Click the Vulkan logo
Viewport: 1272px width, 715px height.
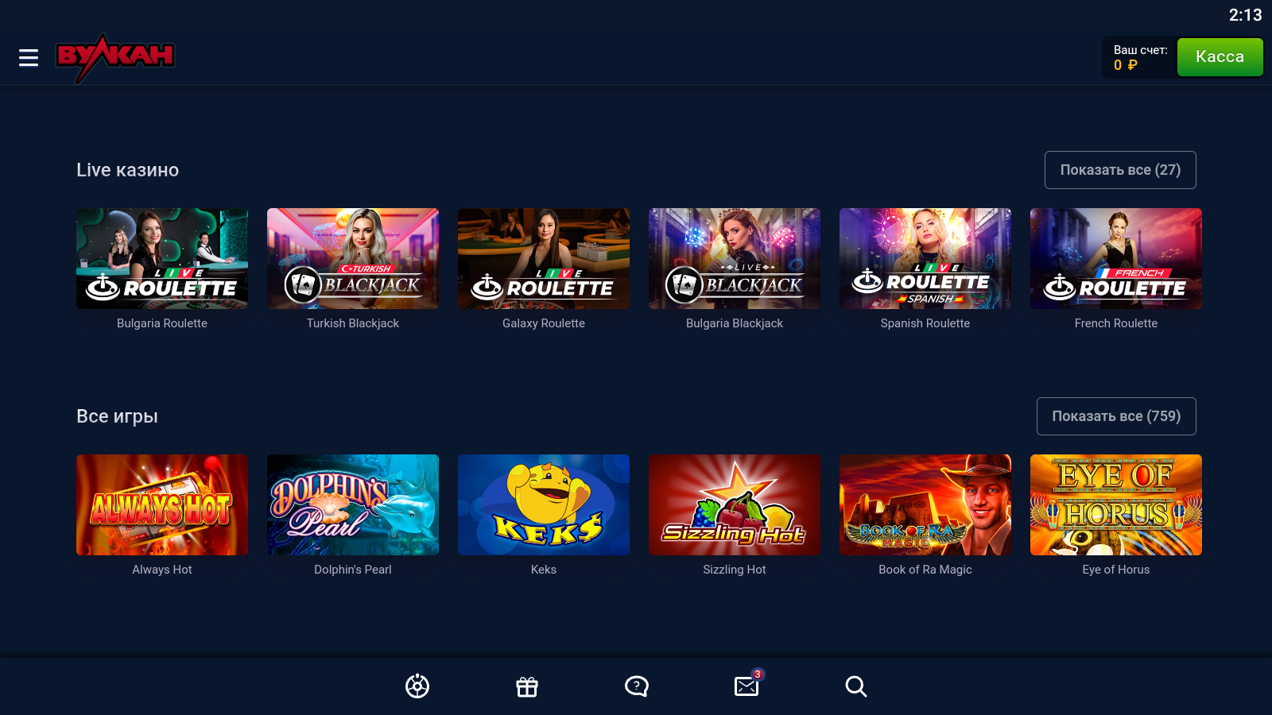tap(115, 57)
